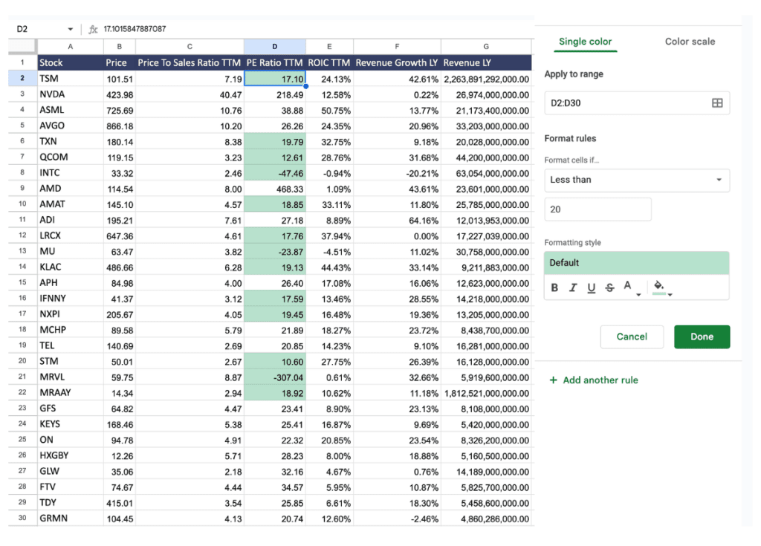Click the condition value field containing 20

(598, 209)
